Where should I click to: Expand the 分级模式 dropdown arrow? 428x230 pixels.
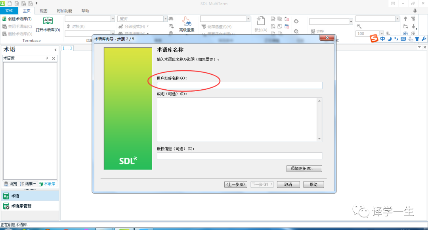[x=148, y=26]
